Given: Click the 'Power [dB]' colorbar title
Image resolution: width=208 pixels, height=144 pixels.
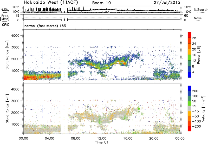Looking at the screenshot, I should (x=198, y=55).
